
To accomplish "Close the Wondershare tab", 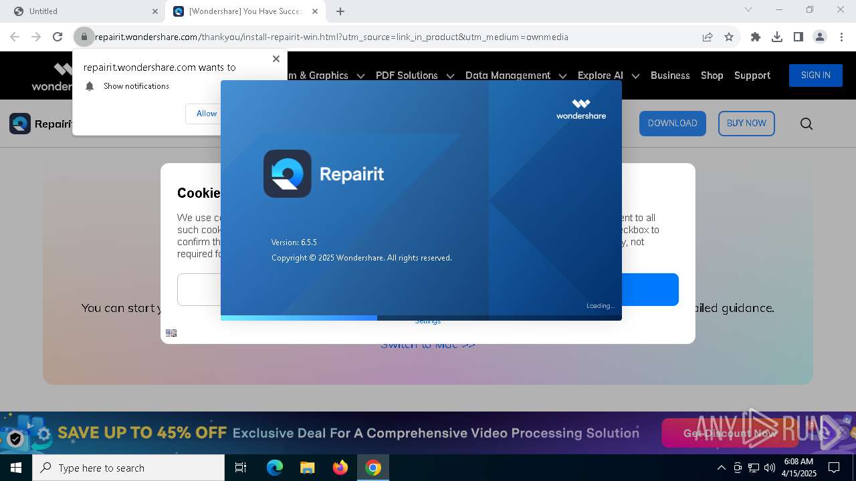I will (315, 11).
